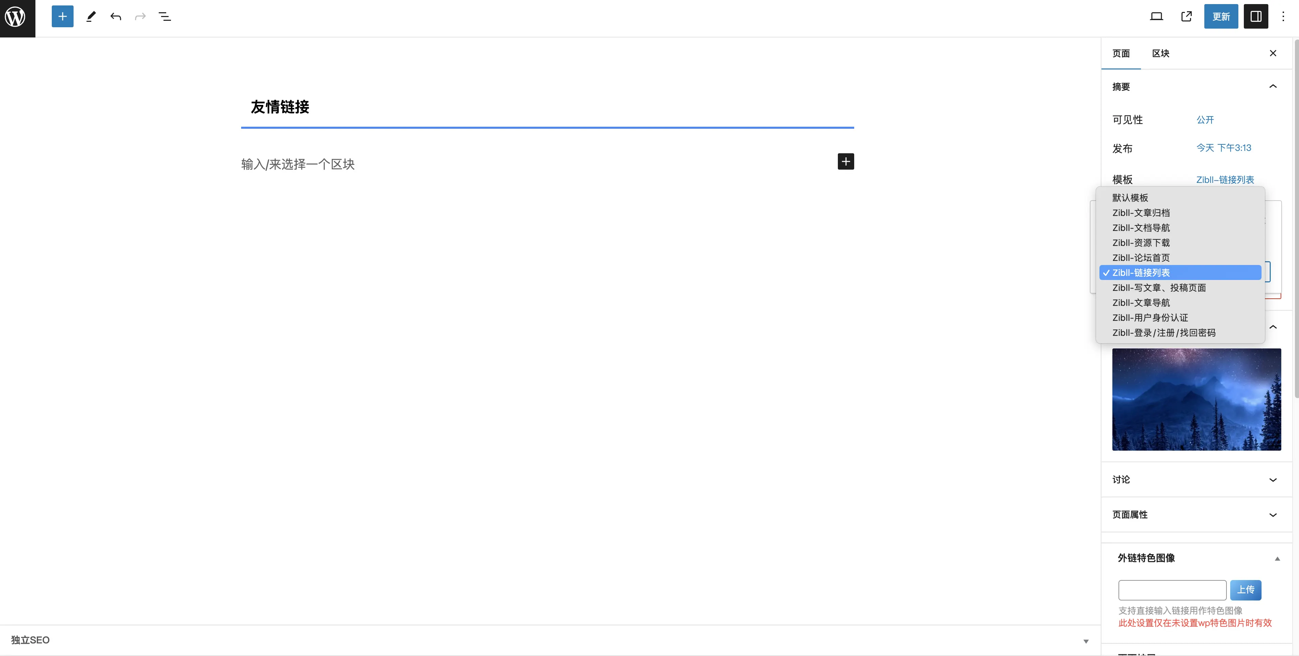
Task: Click the 更新 button
Action: (x=1221, y=17)
